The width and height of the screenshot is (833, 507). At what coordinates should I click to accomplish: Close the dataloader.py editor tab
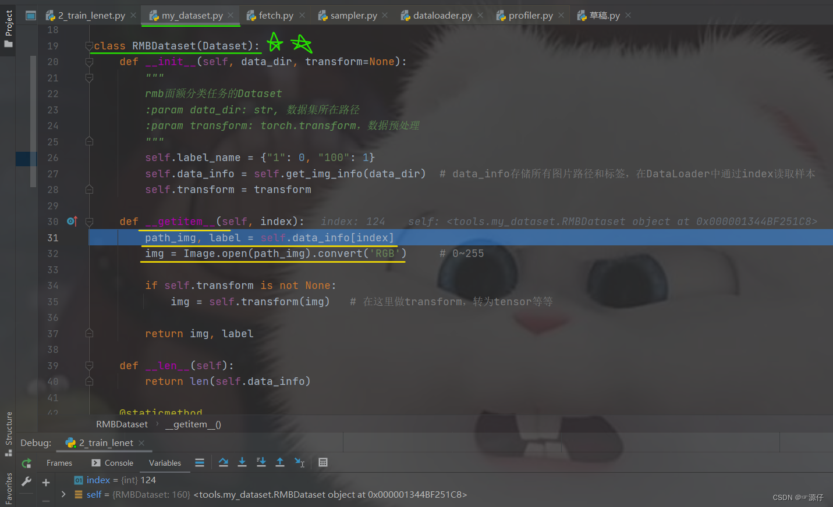coord(480,16)
